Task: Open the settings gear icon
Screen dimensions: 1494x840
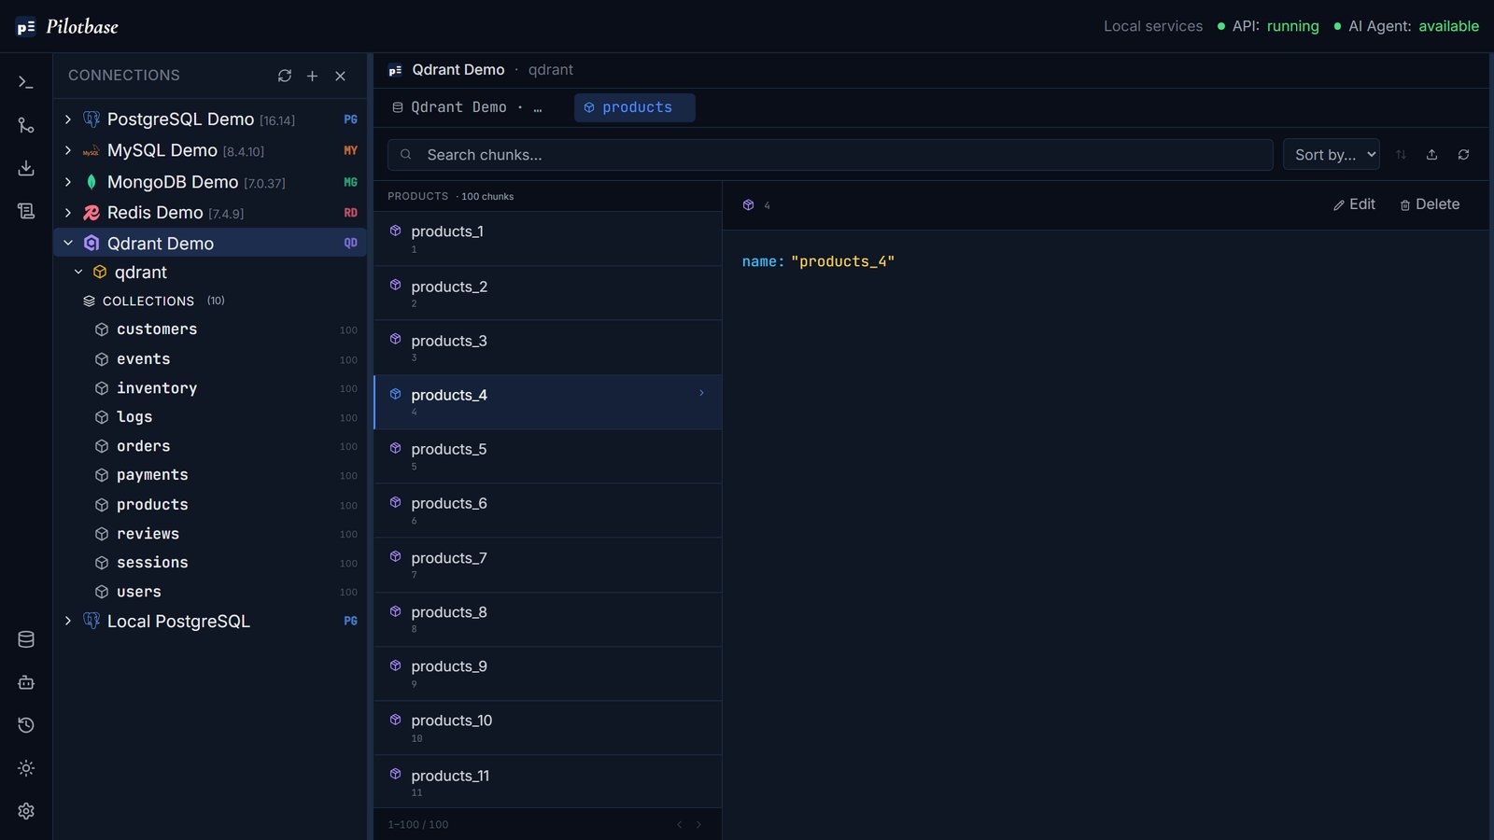Action: coord(26,811)
